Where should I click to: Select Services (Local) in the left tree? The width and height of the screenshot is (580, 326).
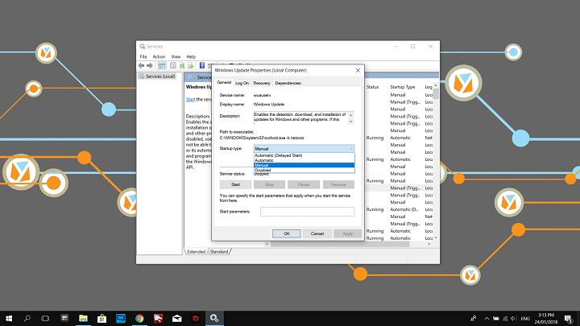click(x=159, y=76)
